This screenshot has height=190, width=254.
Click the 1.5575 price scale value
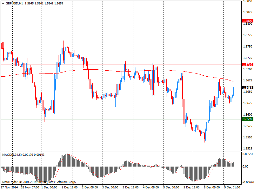tap(248, 126)
